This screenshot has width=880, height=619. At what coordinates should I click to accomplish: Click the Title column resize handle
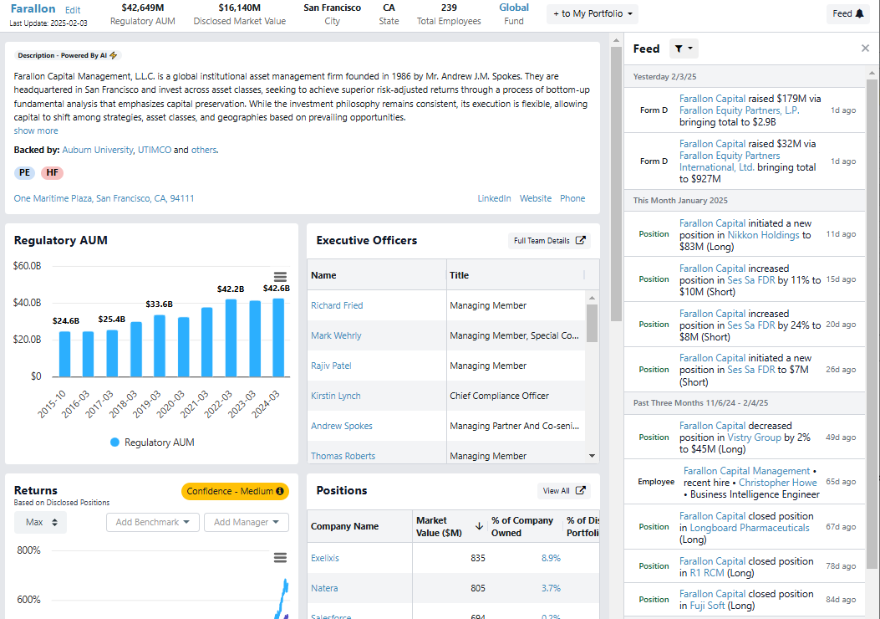pyautogui.click(x=584, y=275)
